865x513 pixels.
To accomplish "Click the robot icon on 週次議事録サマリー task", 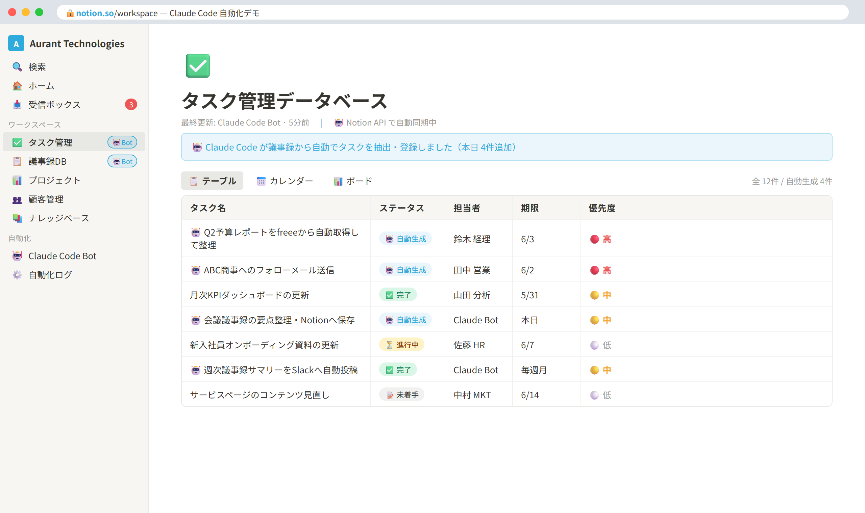I will click(196, 370).
